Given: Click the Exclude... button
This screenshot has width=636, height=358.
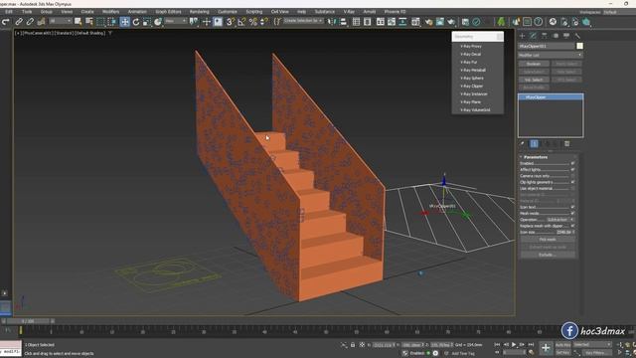Looking at the screenshot, I should pyautogui.click(x=548, y=255).
